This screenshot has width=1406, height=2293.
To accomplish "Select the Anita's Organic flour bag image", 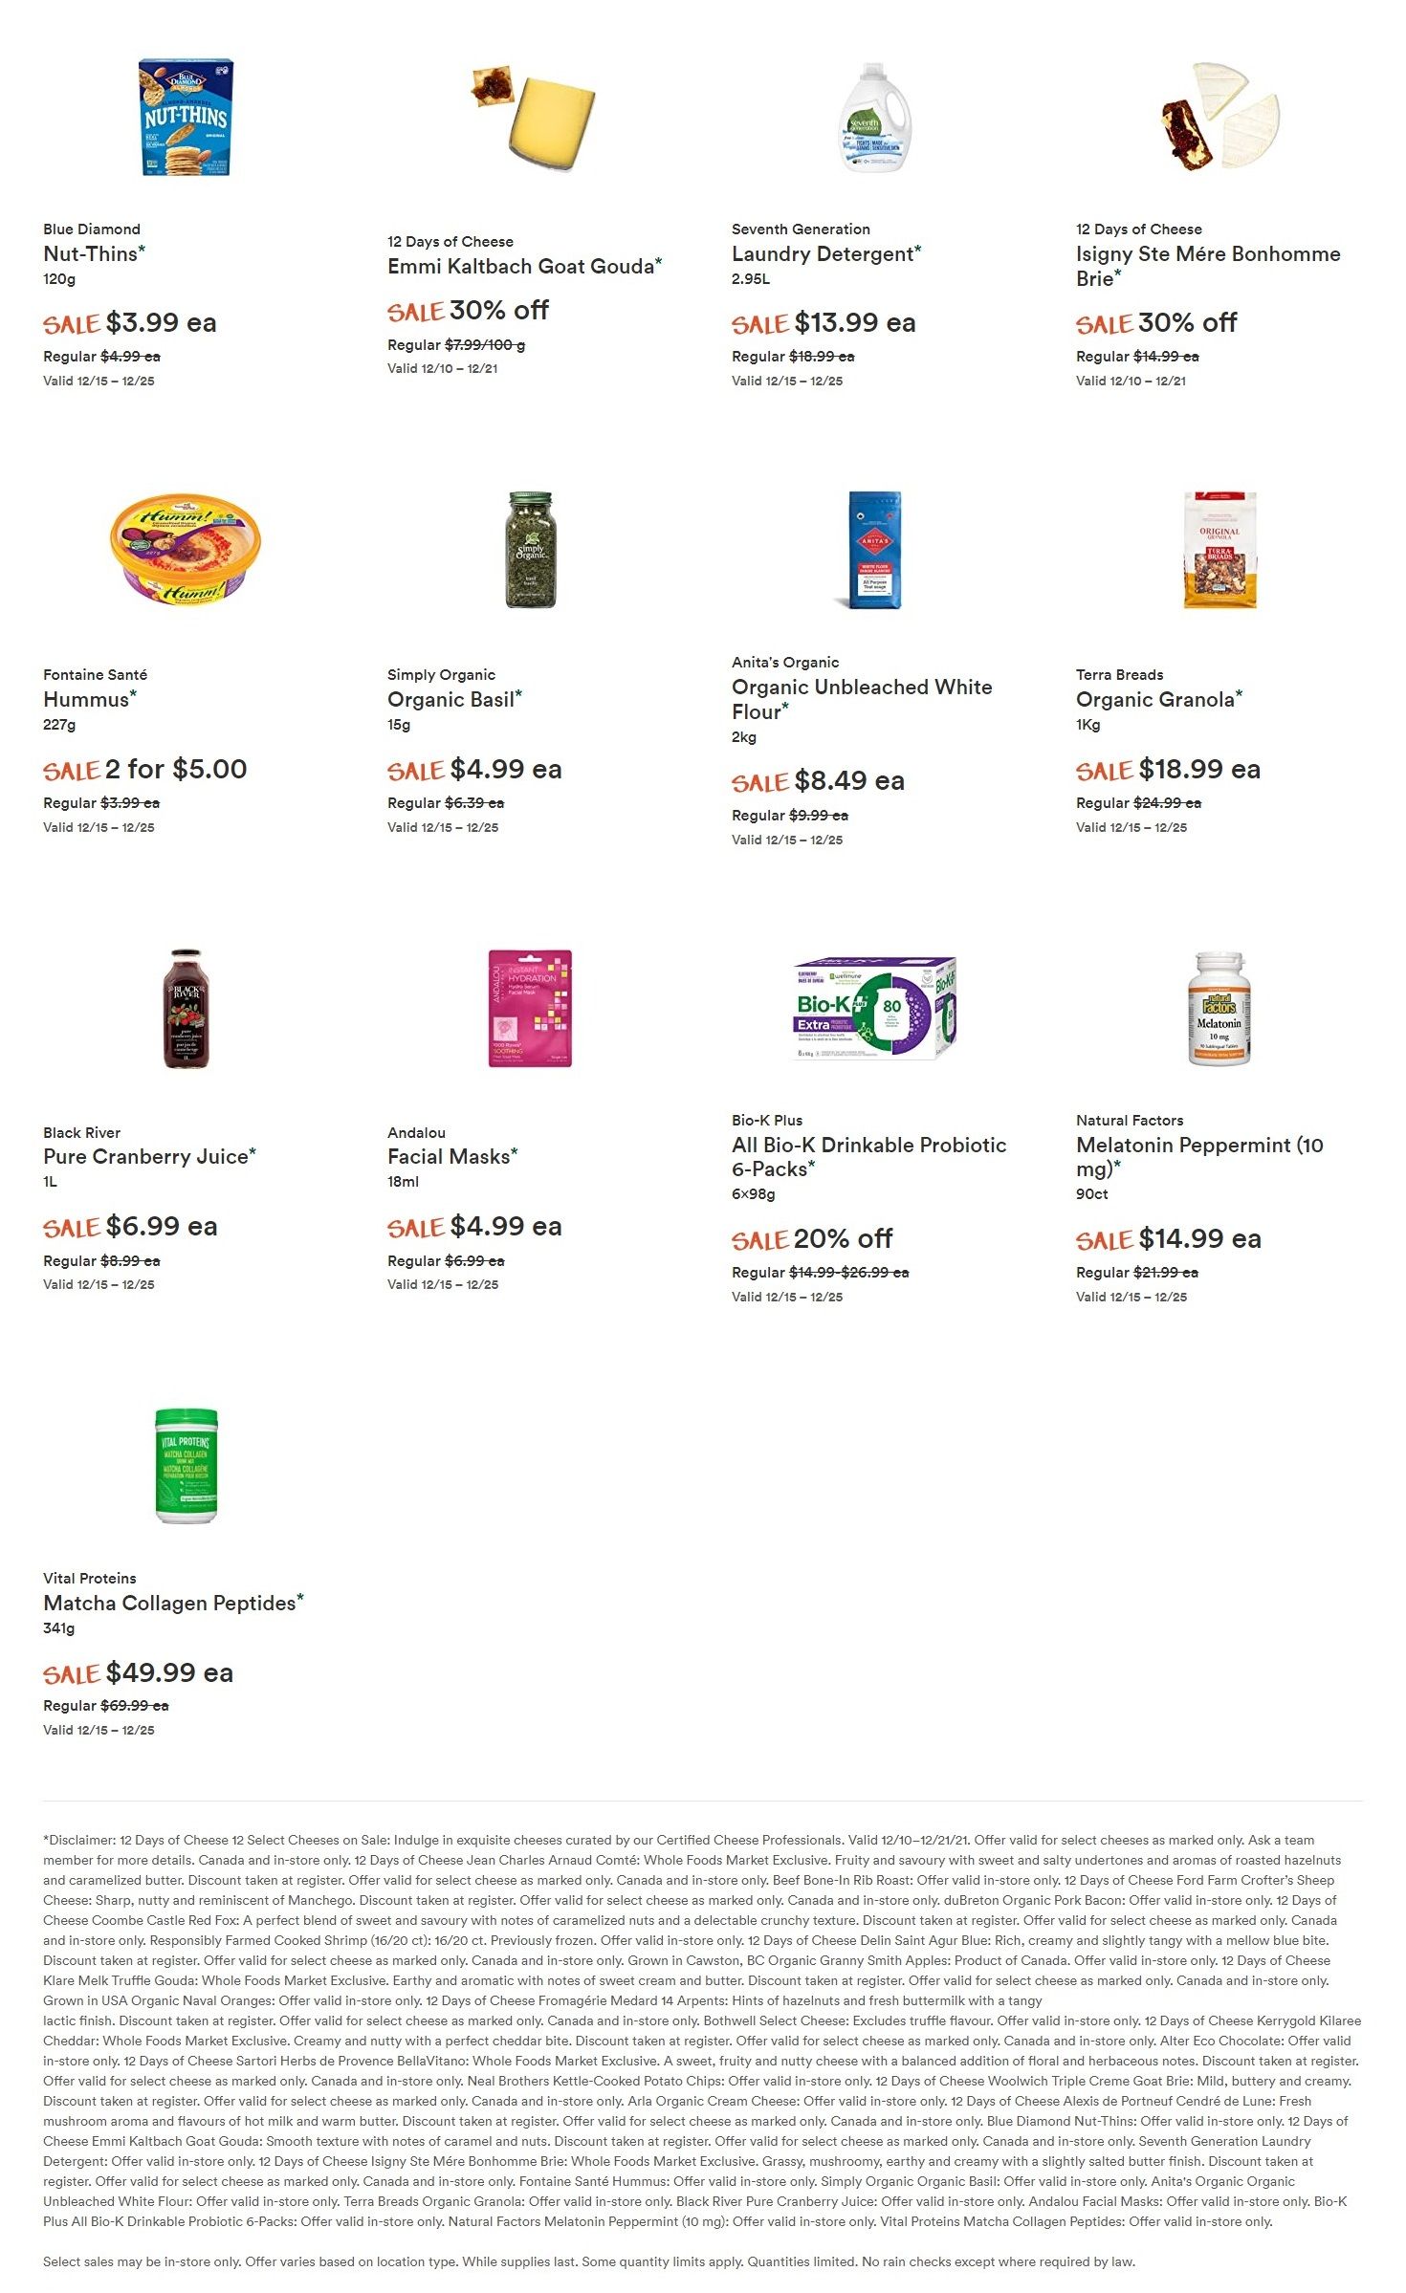I will [x=874, y=551].
